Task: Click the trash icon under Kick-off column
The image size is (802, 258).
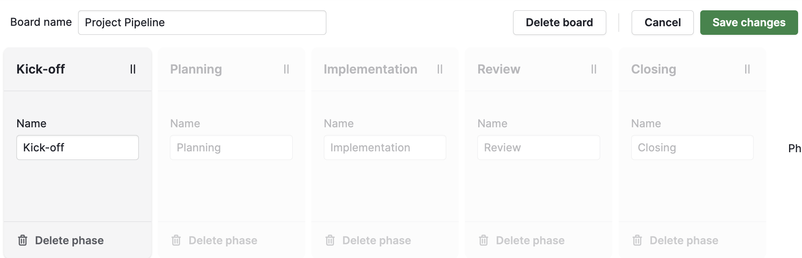Action: click(x=22, y=240)
